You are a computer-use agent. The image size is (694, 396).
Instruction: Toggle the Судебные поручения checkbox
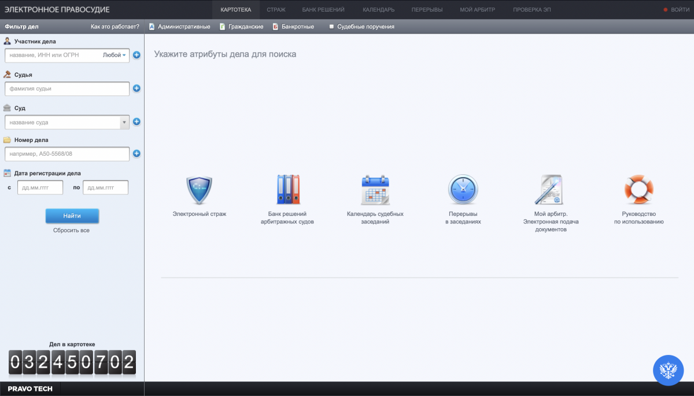331,27
